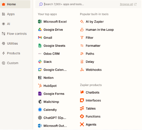The width and height of the screenshot is (142, 130).
Task: Click the Google Sheets icon
Action: (x=40, y=46)
